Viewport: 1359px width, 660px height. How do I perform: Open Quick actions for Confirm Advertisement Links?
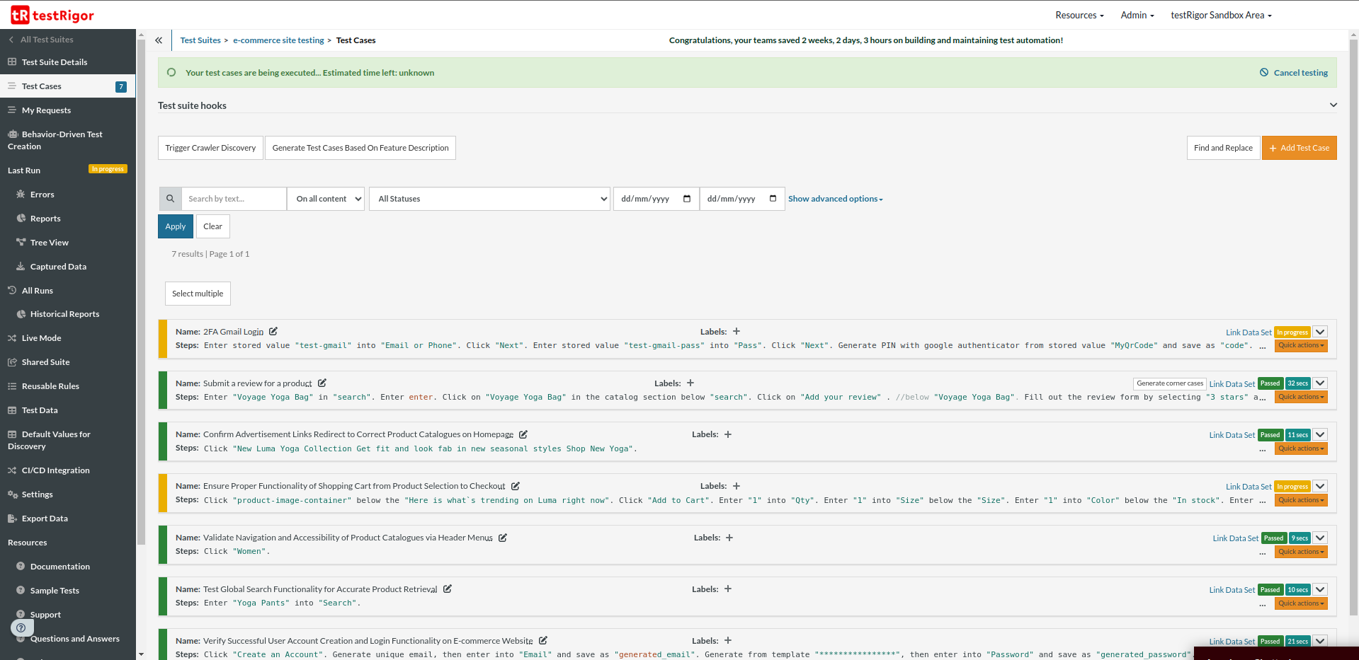pyautogui.click(x=1302, y=448)
